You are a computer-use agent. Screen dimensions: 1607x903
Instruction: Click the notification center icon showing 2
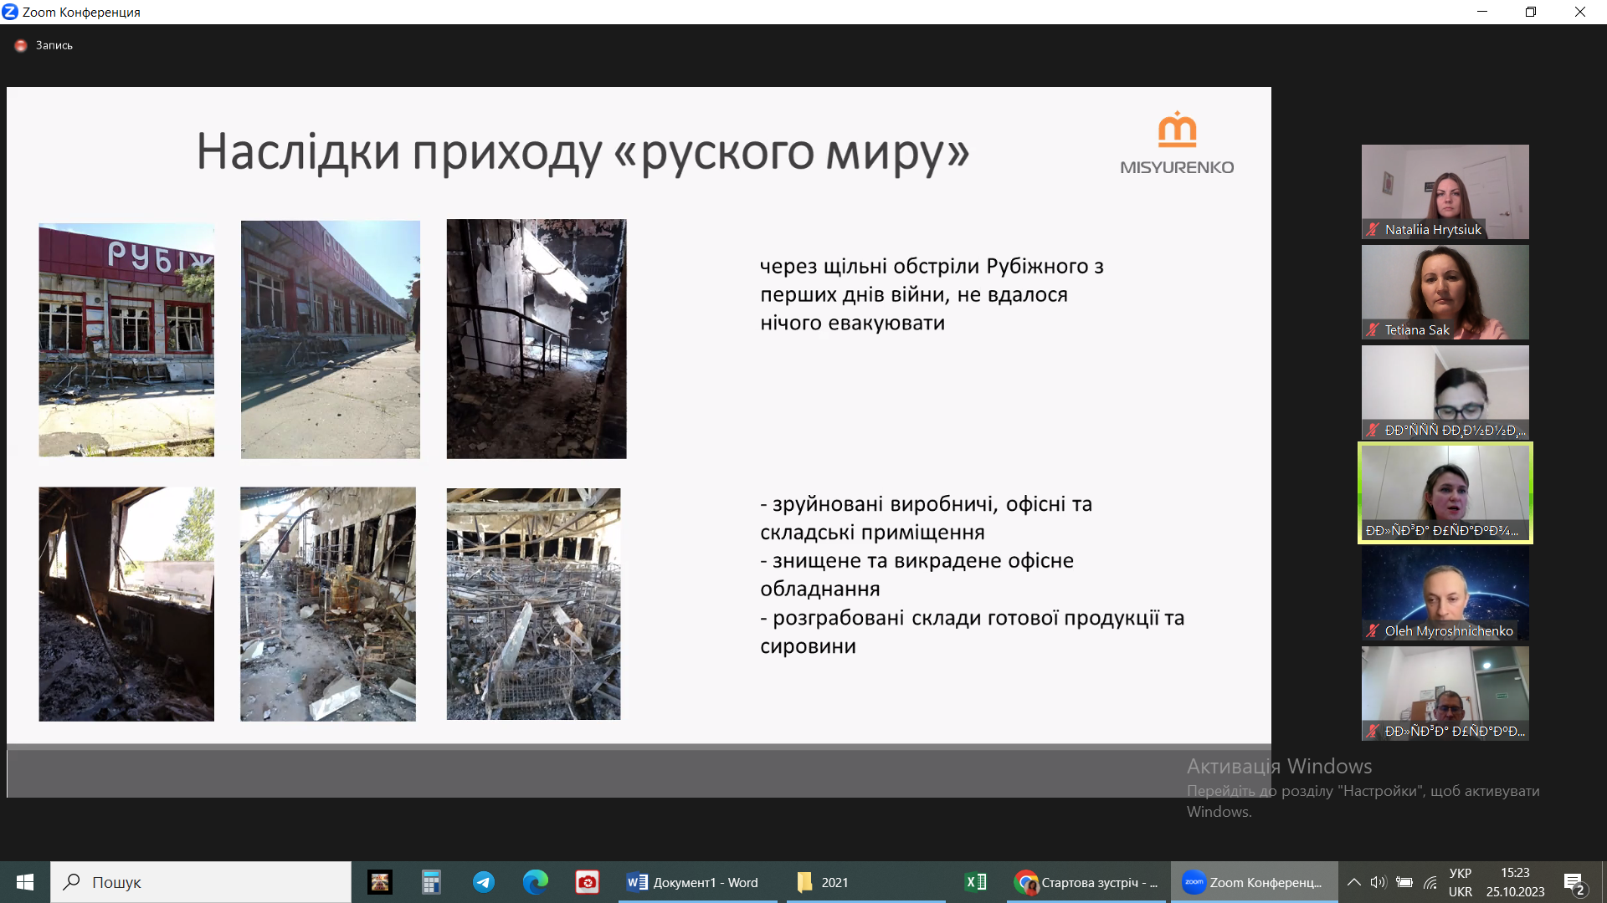click(x=1574, y=882)
